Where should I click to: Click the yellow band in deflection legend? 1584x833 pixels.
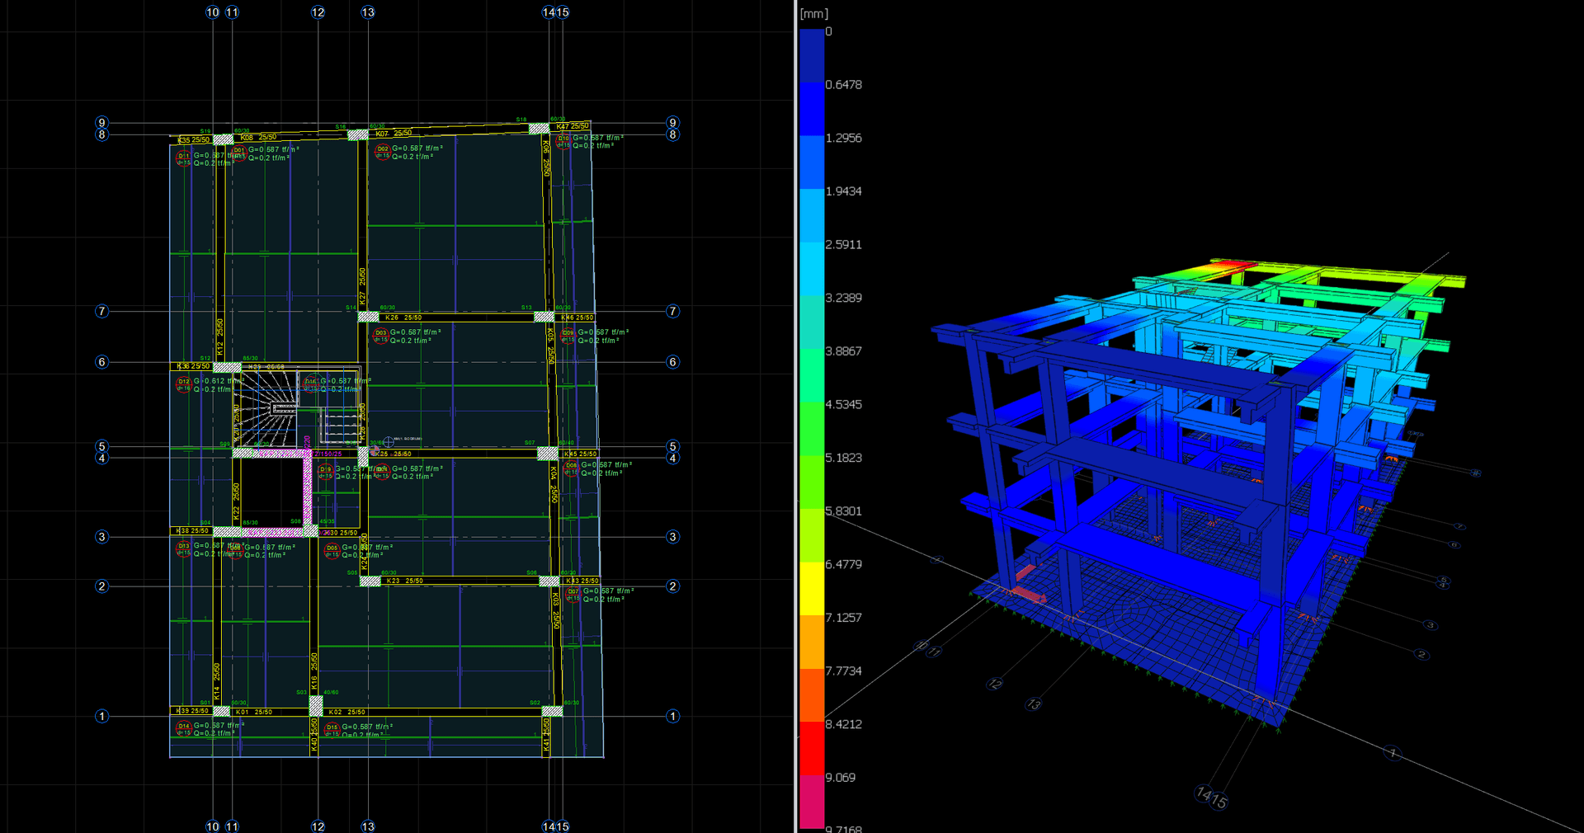[x=811, y=588]
